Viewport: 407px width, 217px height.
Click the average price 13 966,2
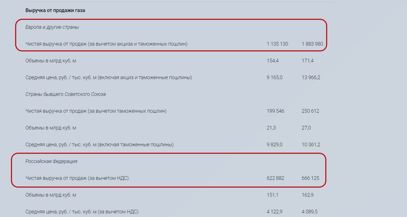311,77
